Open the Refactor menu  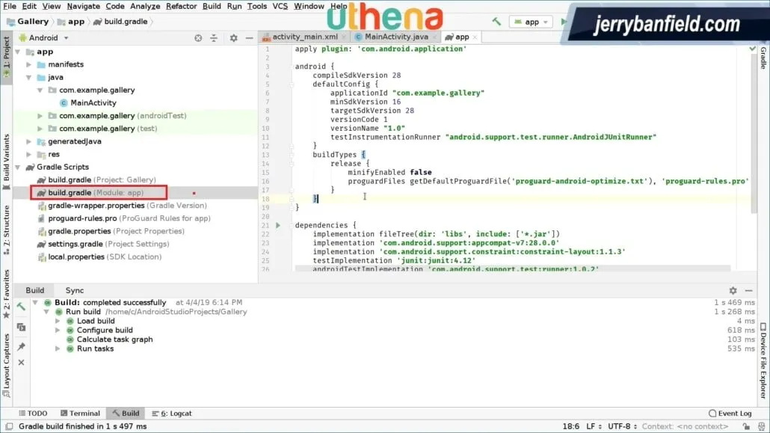pos(181,6)
